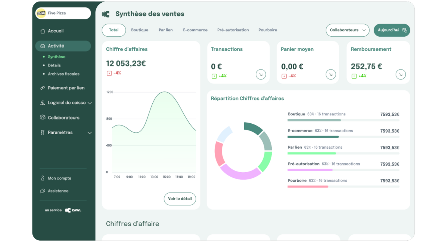The width and height of the screenshot is (448, 241).
Task: Click the Assistance help icon
Action: 43,191
